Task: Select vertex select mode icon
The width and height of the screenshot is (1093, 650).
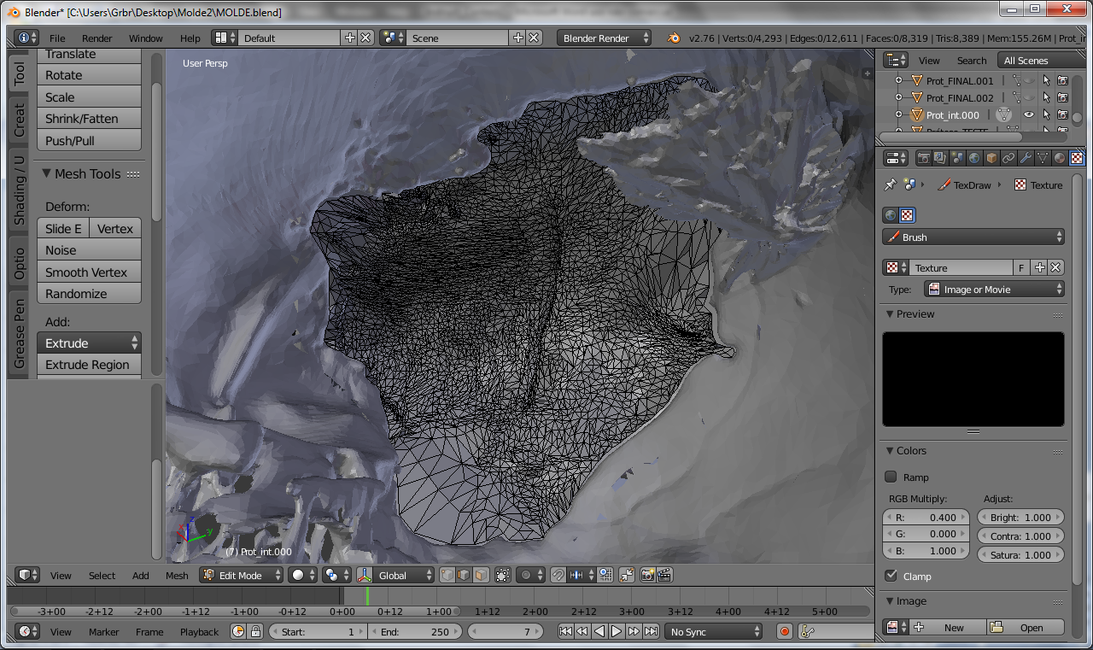Action: coord(447,575)
